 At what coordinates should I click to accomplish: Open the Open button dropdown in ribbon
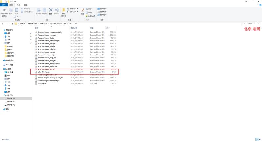89,9
